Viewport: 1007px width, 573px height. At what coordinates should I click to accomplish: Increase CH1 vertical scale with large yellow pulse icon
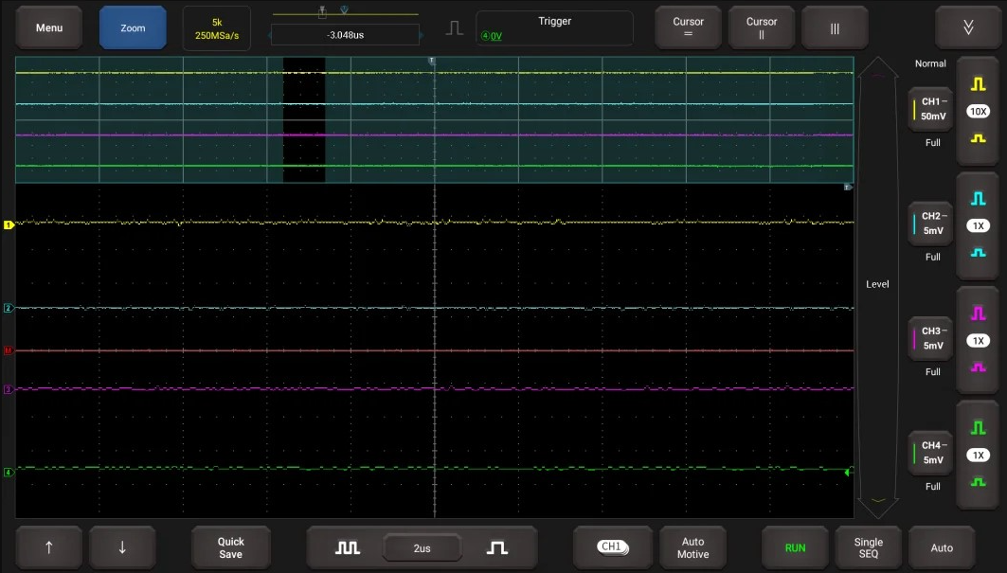coord(979,84)
